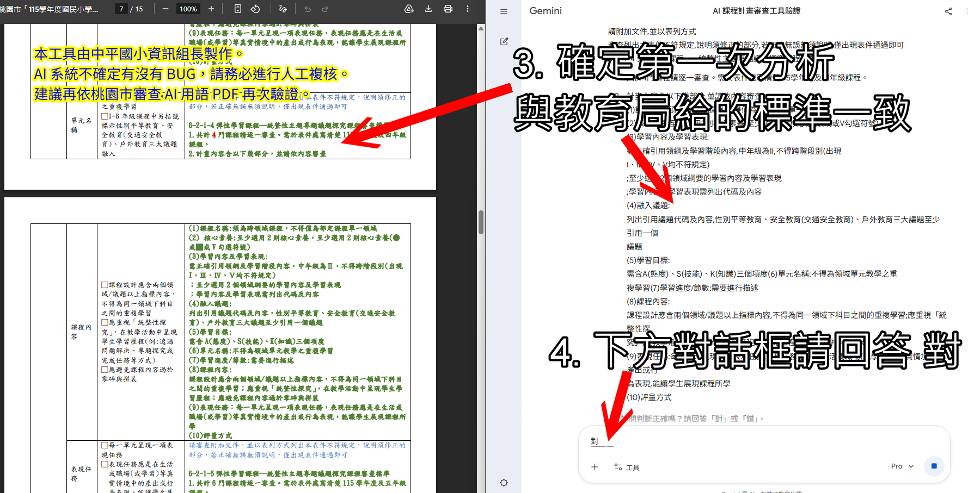Click the AI 課程計畫審查工具驗證 conversation title
The width and height of the screenshot is (968, 493).
tap(756, 11)
